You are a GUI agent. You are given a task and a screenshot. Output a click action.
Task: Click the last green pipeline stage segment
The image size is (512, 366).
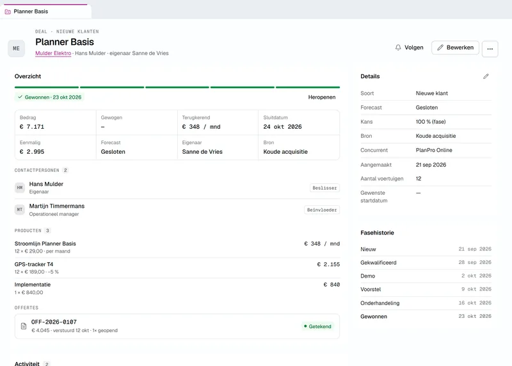pyautogui.click(x=308, y=87)
